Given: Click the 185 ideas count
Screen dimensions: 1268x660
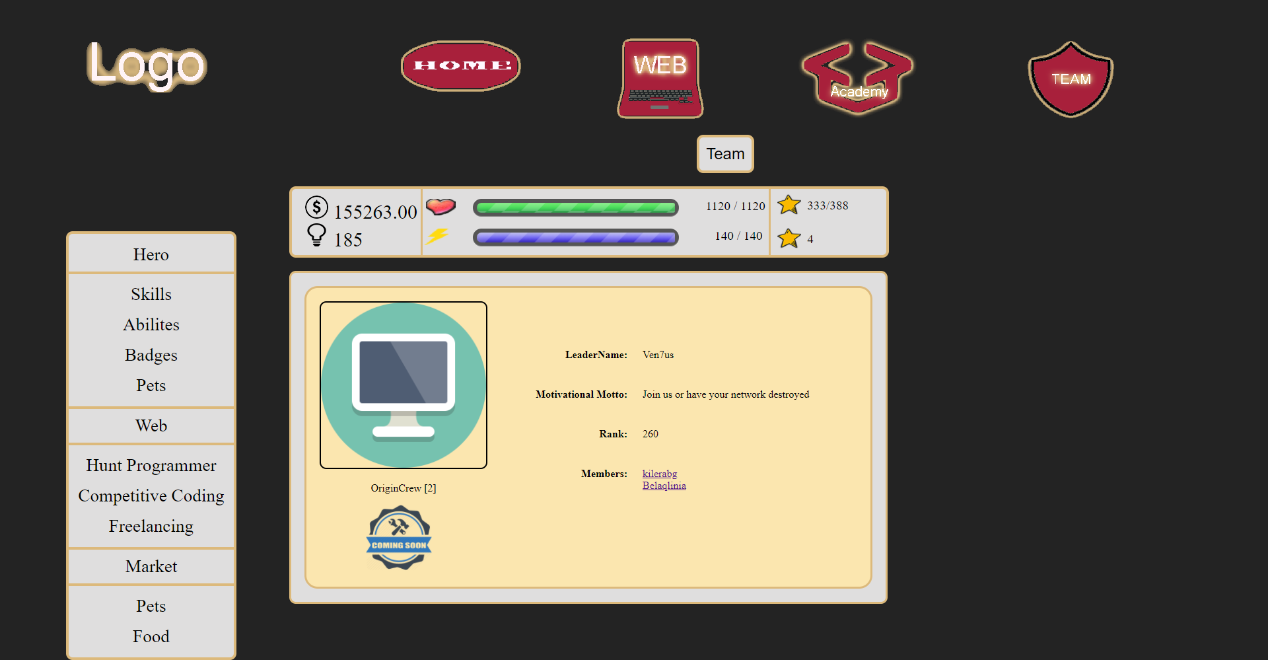Looking at the screenshot, I should pyautogui.click(x=348, y=240).
